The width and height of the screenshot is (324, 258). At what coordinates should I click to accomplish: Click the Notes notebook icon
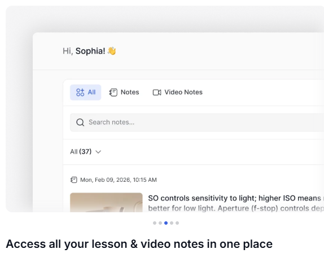point(113,93)
